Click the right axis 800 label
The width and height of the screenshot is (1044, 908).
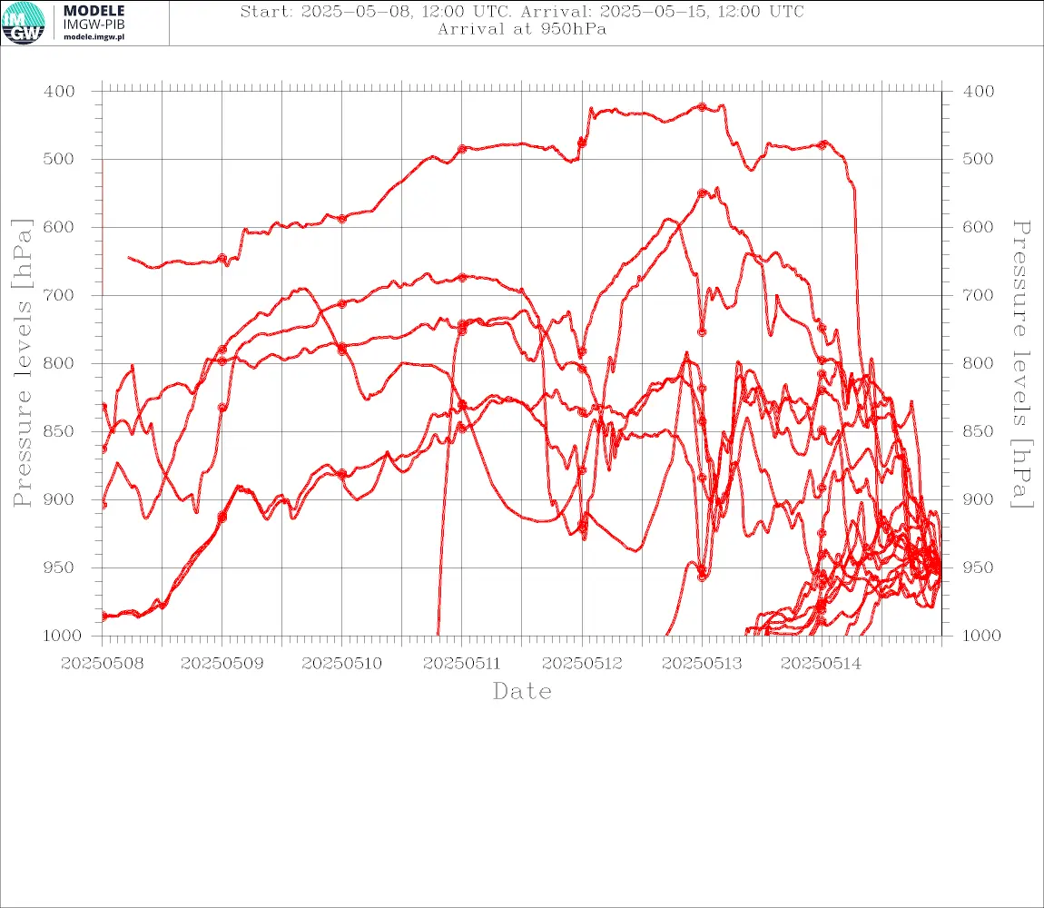pyautogui.click(x=979, y=364)
